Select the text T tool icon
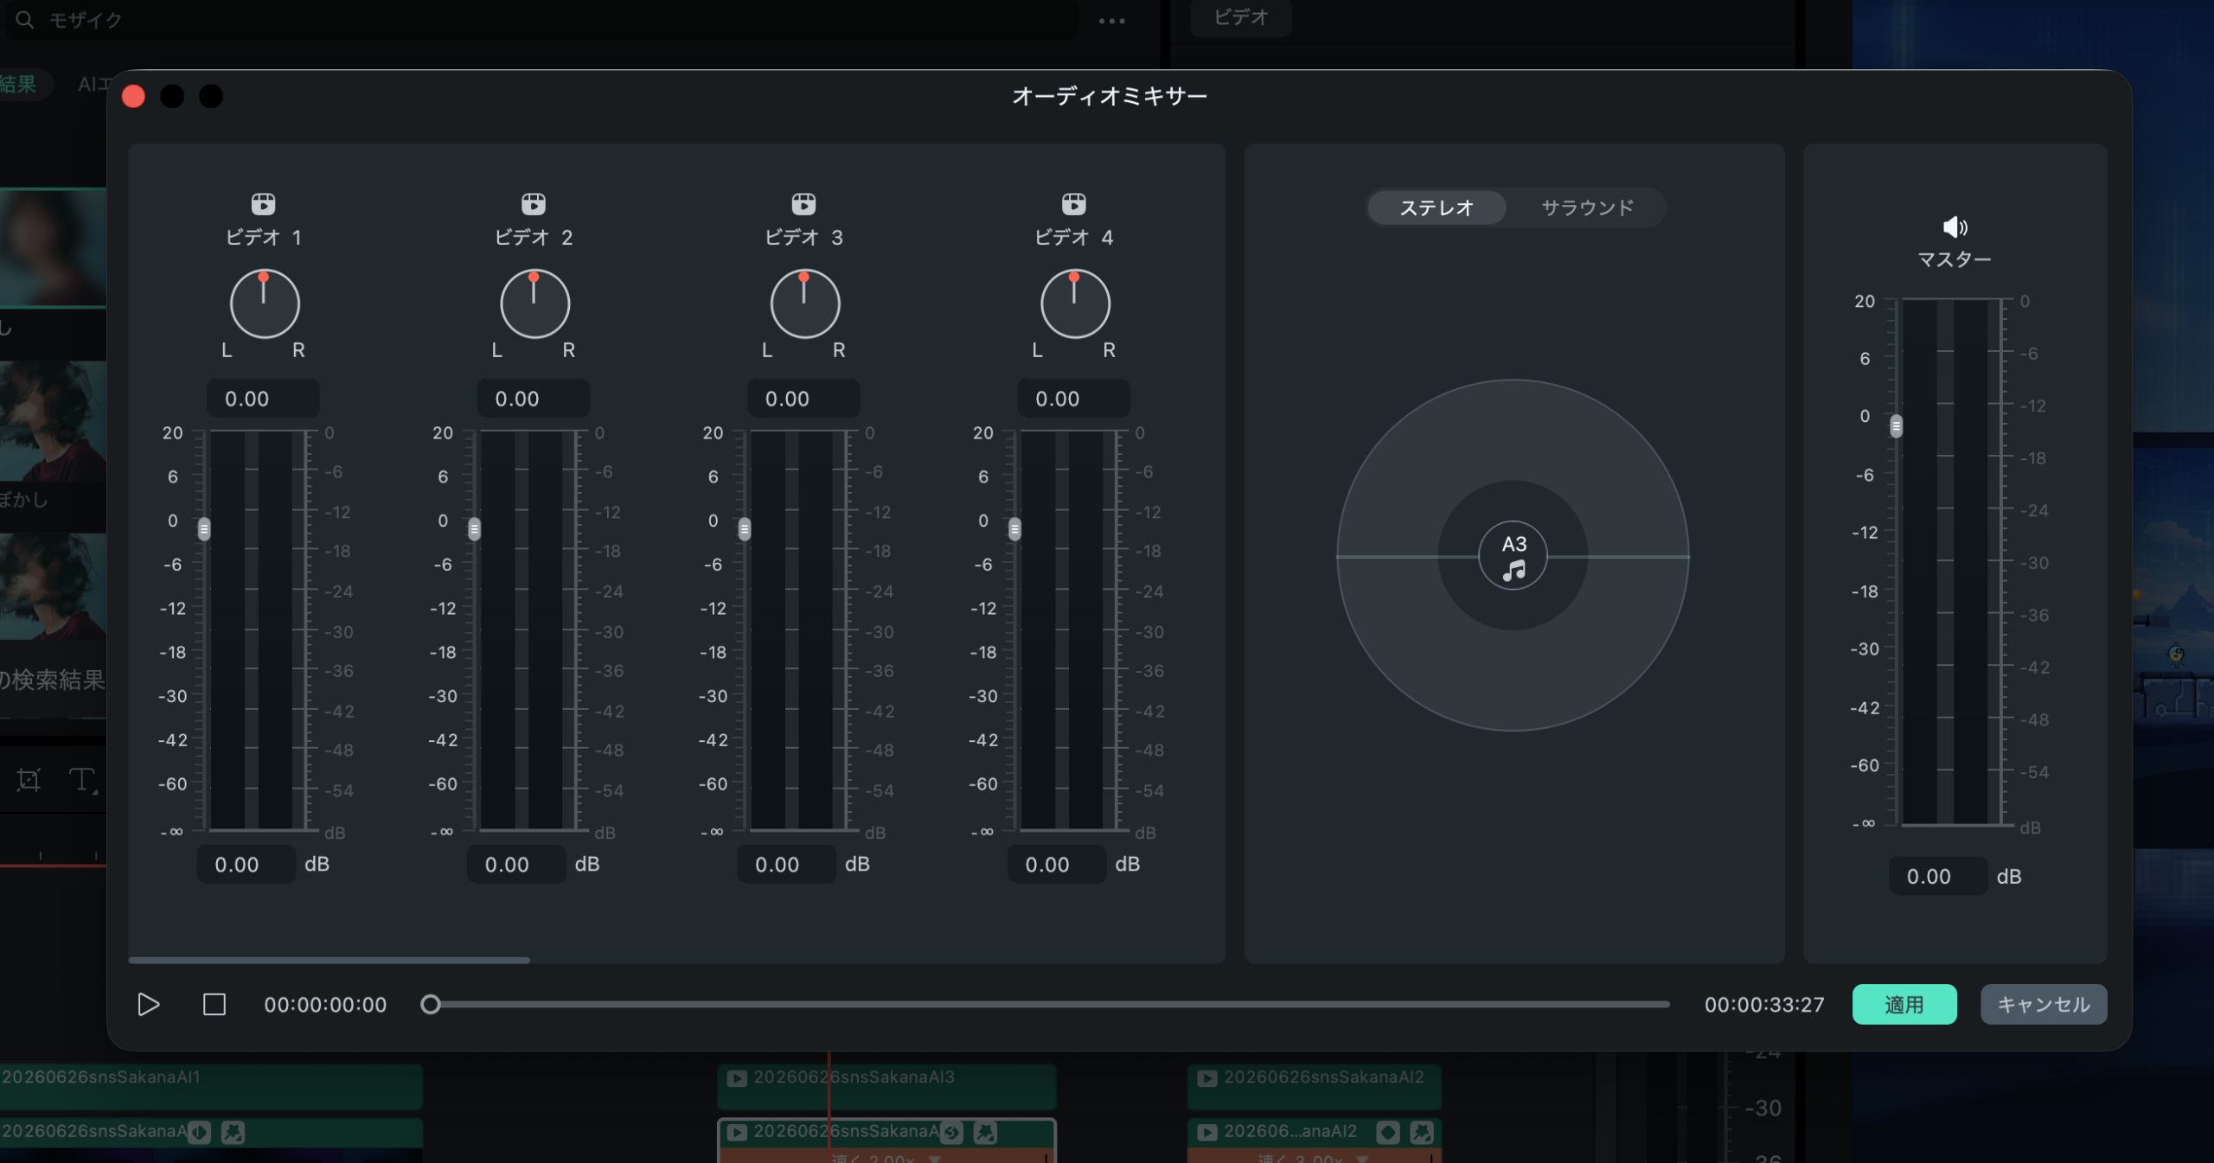Screen dimensions: 2214x1163 pyautogui.click(x=83, y=780)
